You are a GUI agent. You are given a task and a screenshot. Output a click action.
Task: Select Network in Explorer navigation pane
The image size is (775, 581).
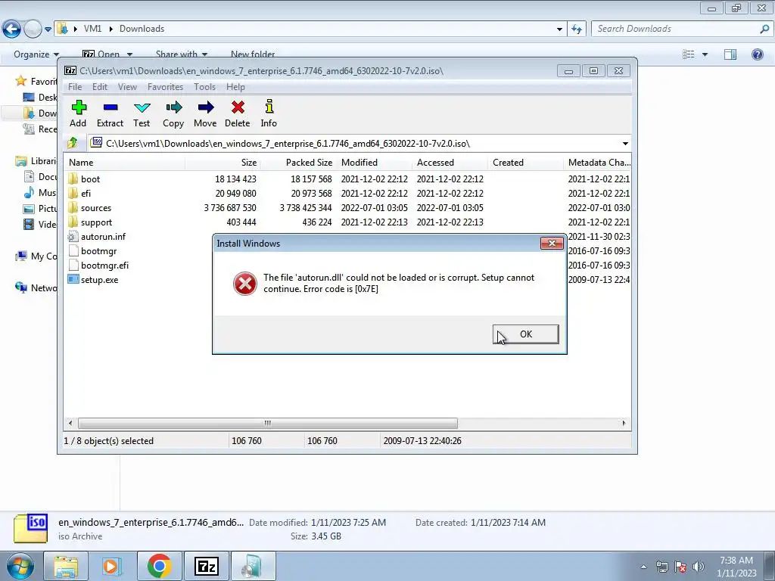[x=36, y=288]
